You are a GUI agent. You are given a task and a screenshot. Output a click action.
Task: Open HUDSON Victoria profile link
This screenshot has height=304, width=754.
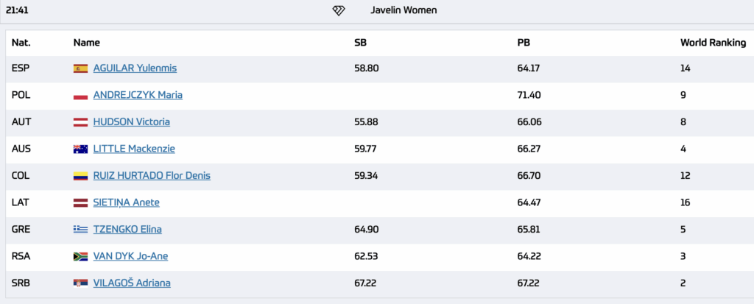pos(131,122)
